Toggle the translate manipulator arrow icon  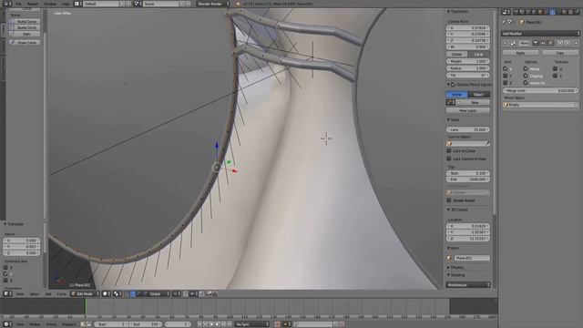(x=133, y=293)
